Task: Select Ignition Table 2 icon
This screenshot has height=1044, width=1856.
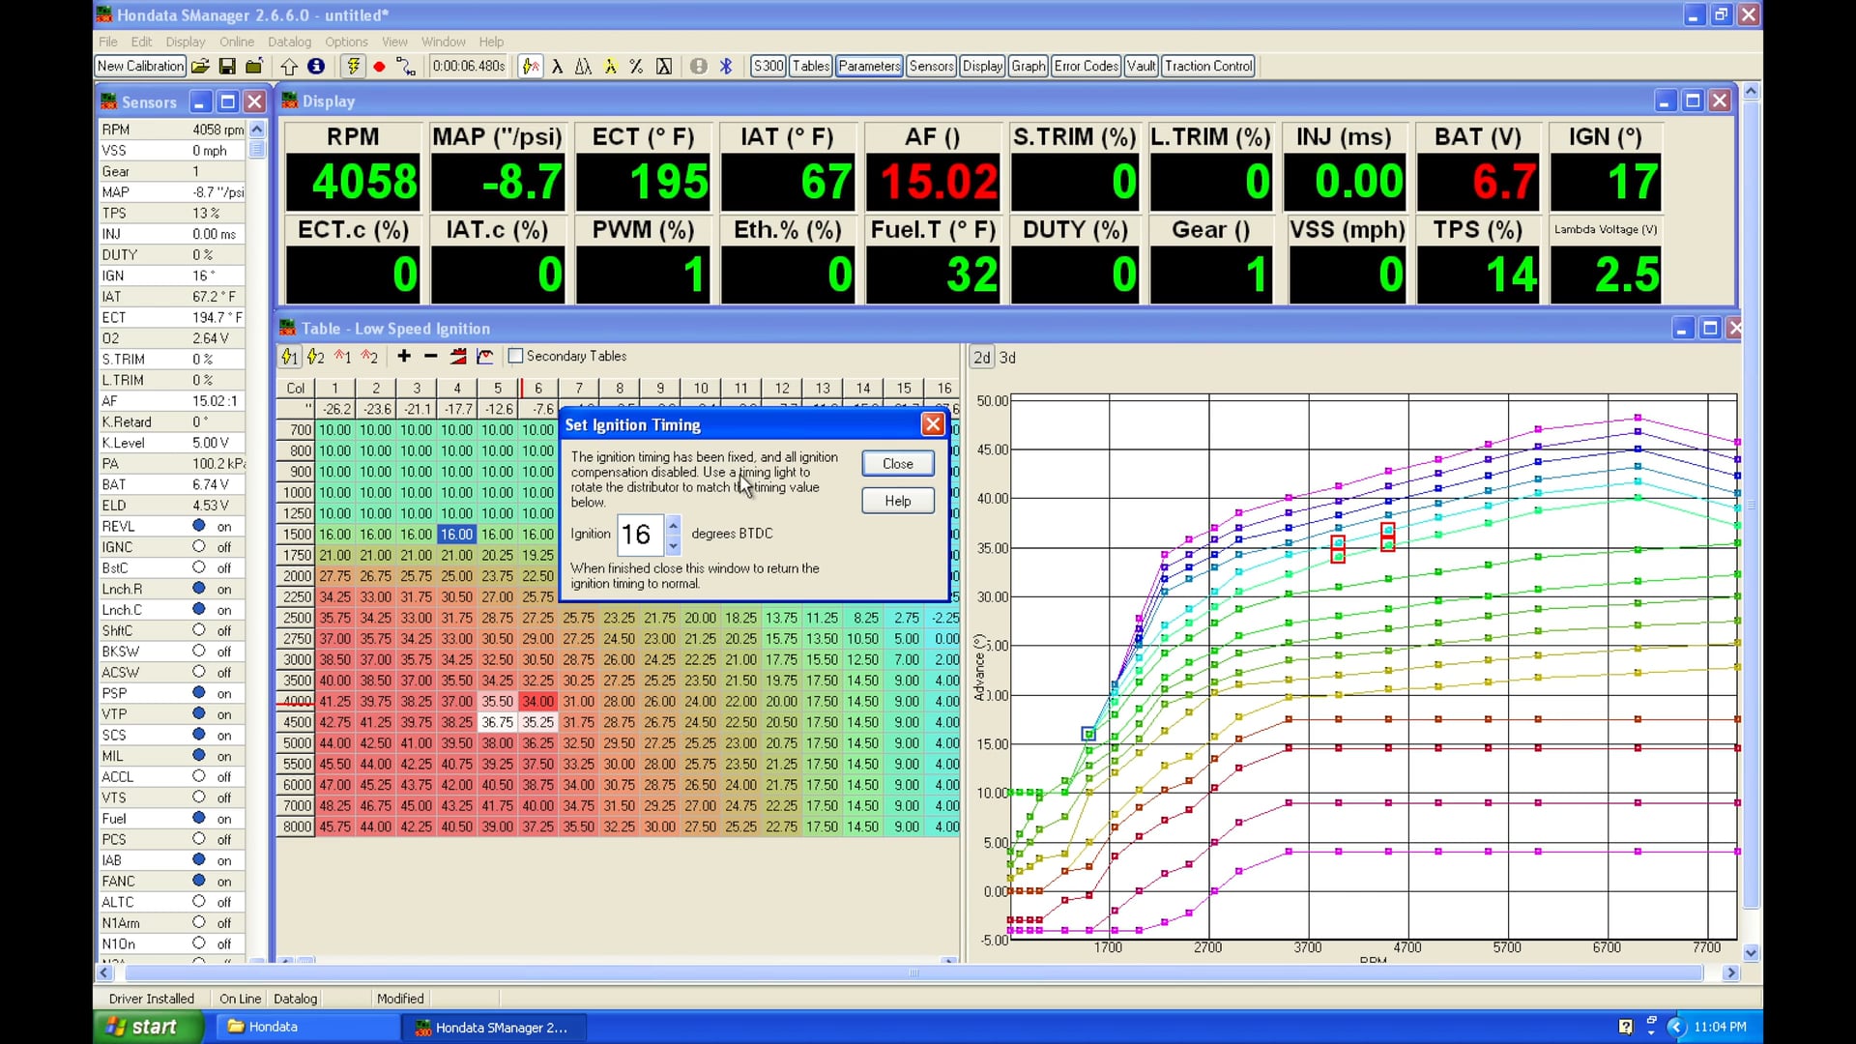Action: click(315, 357)
